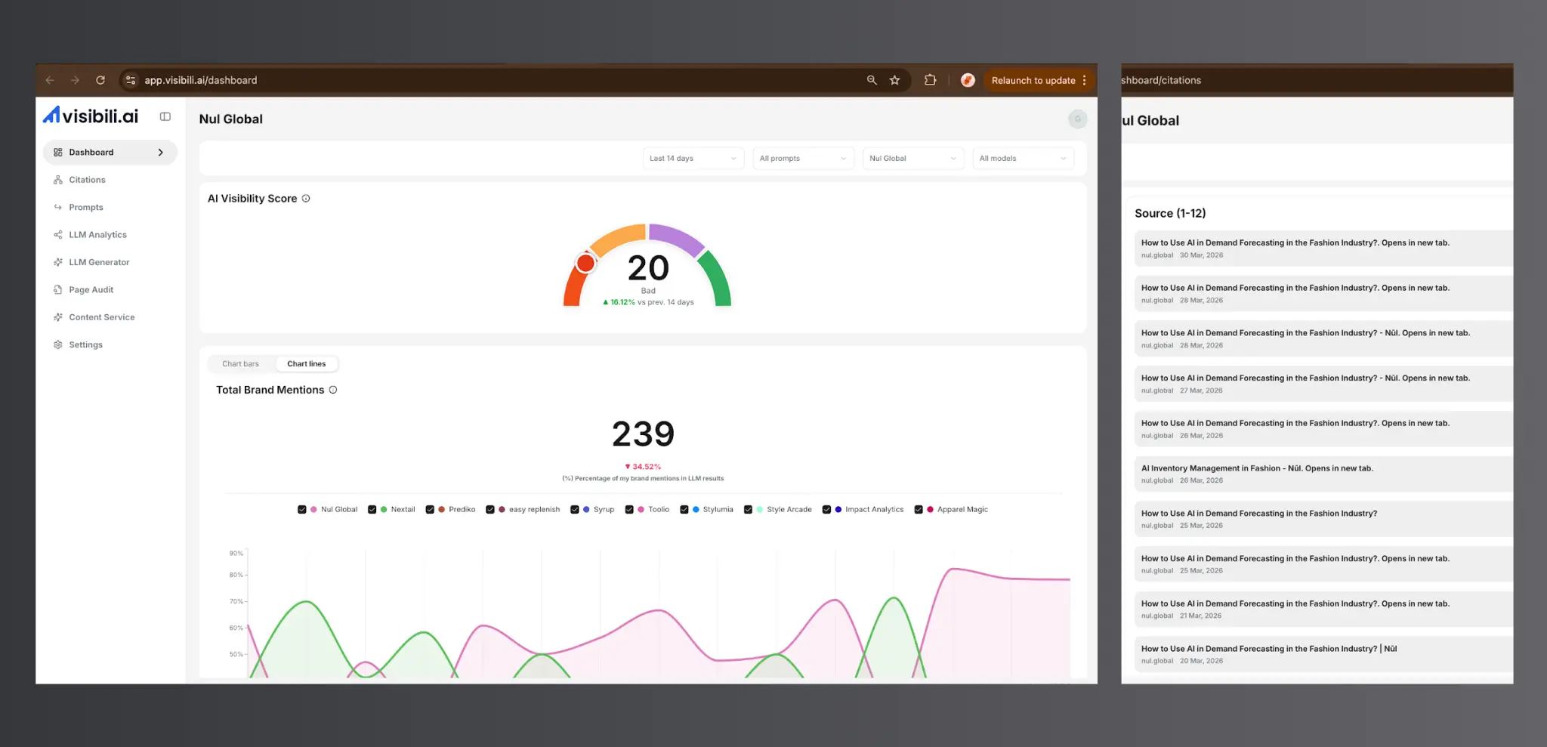Click Relaunch to update button

point(1033,80)
